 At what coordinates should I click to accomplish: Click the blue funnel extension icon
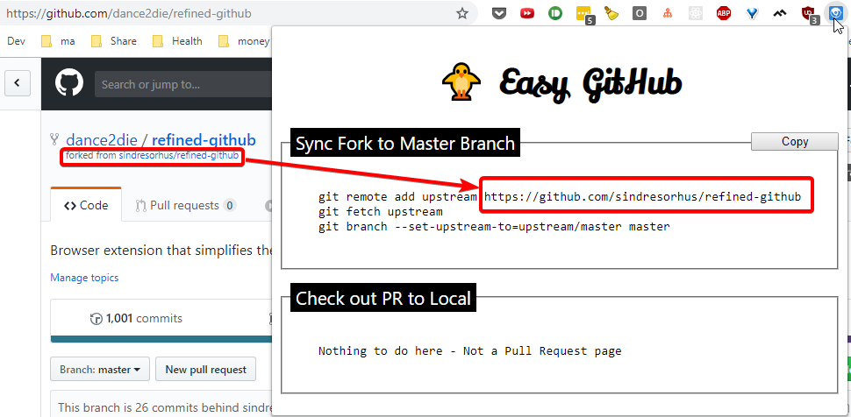tap(752, 13)
